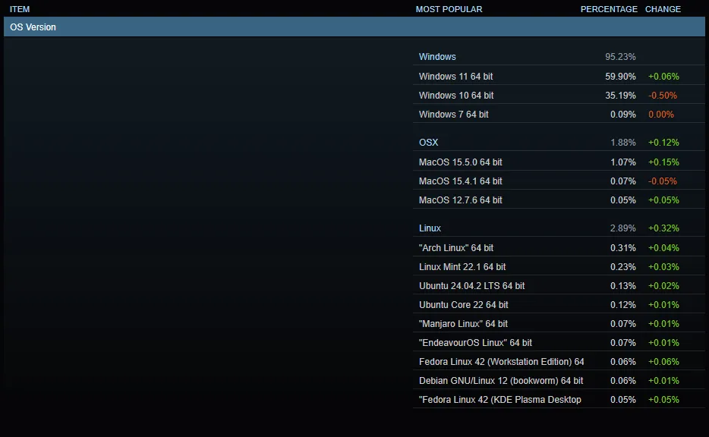Open the "Arch Linux" 64 bit entry

pos(559,247)
